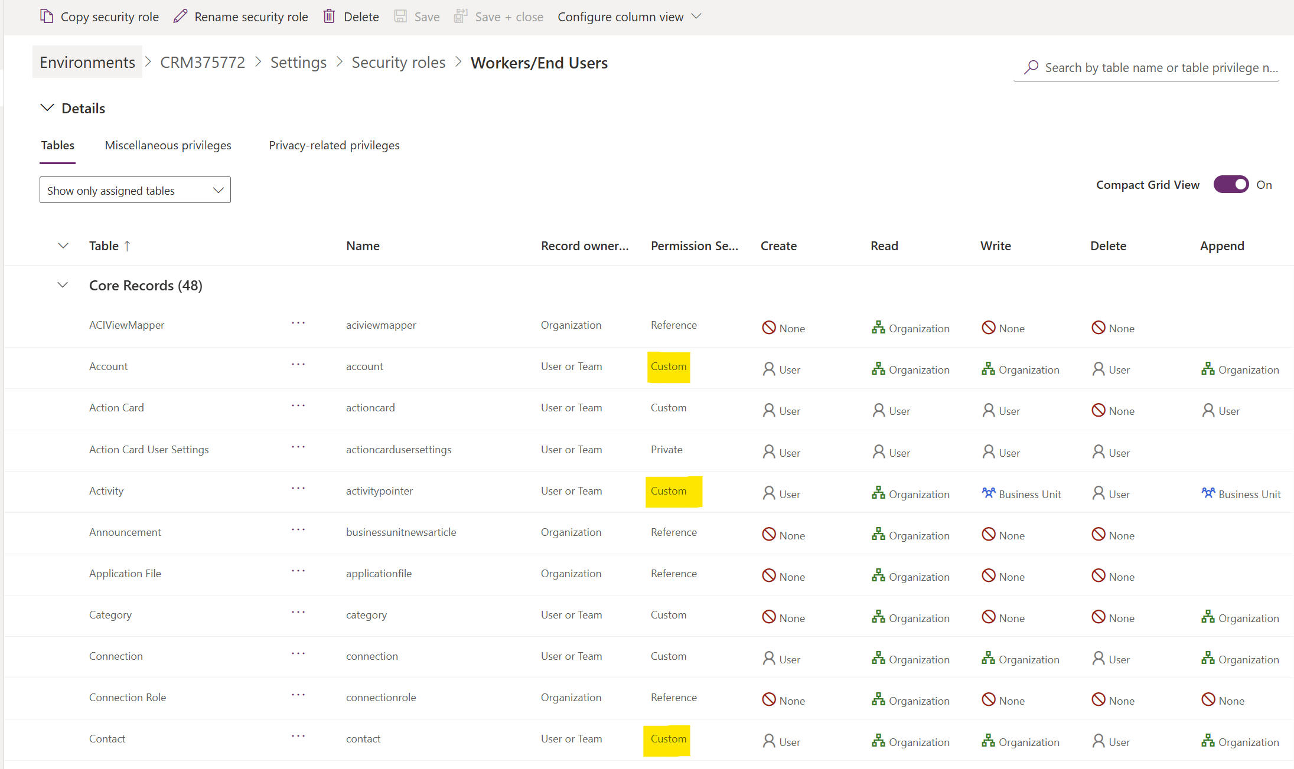Image resolution: width=1294 pixels, height=769 pixels.
Task: Click the Delete trash icon
Action: click(329, 16)
